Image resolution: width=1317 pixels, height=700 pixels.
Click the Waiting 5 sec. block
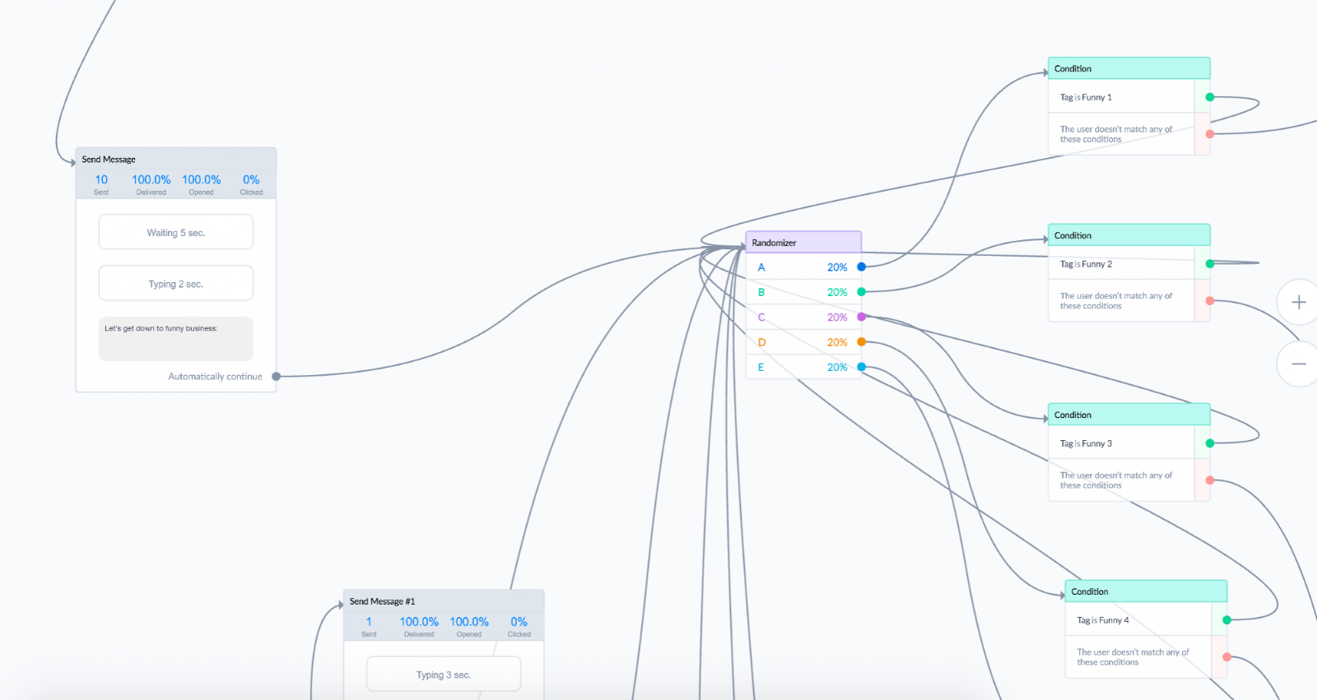click(176, 232)
